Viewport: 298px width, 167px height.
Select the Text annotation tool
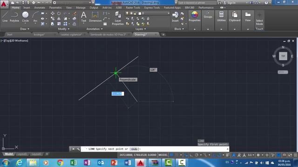(x=84, y=17)
